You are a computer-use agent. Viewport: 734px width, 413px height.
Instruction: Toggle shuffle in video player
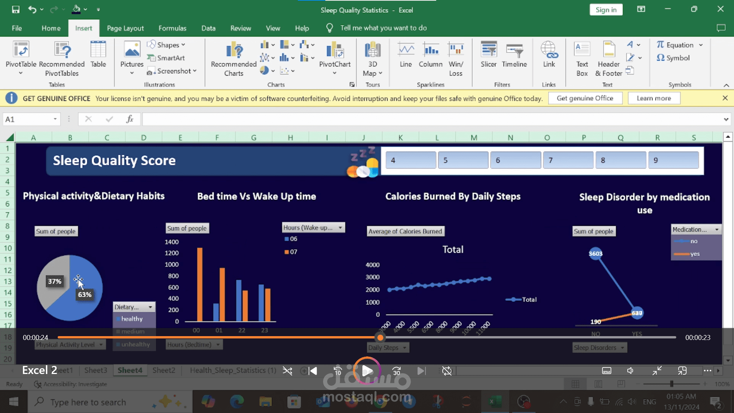coord(287,371)
